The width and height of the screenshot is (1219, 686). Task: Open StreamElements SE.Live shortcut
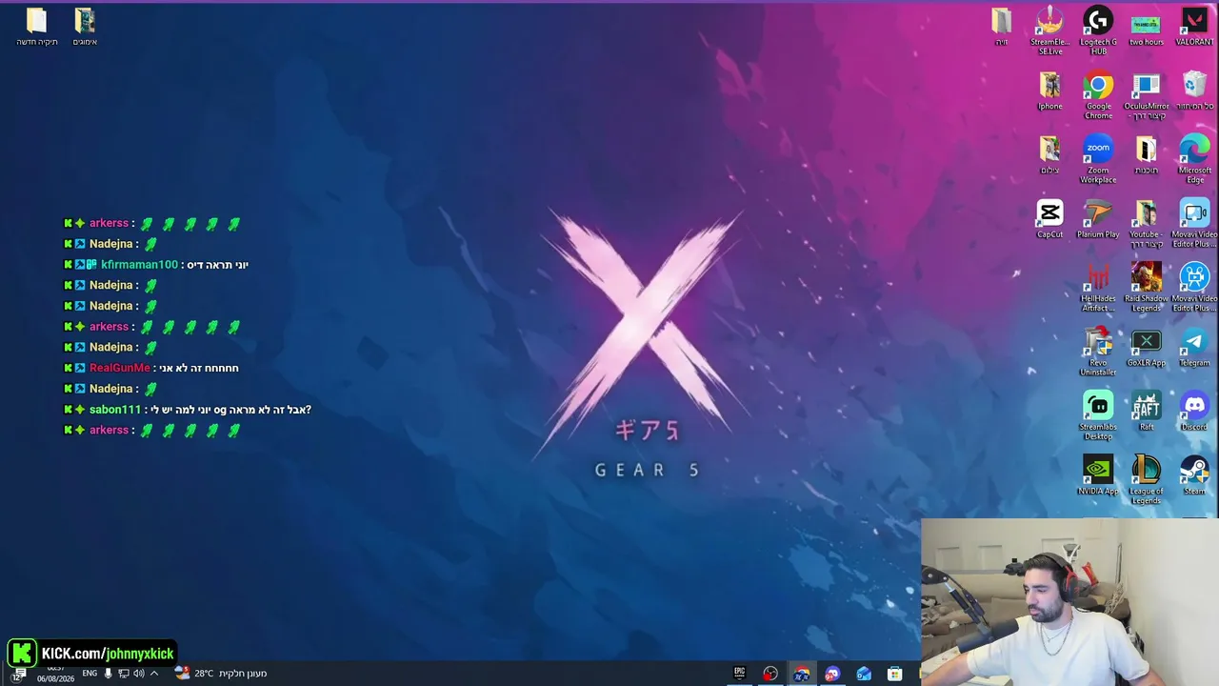(1049, 30)
